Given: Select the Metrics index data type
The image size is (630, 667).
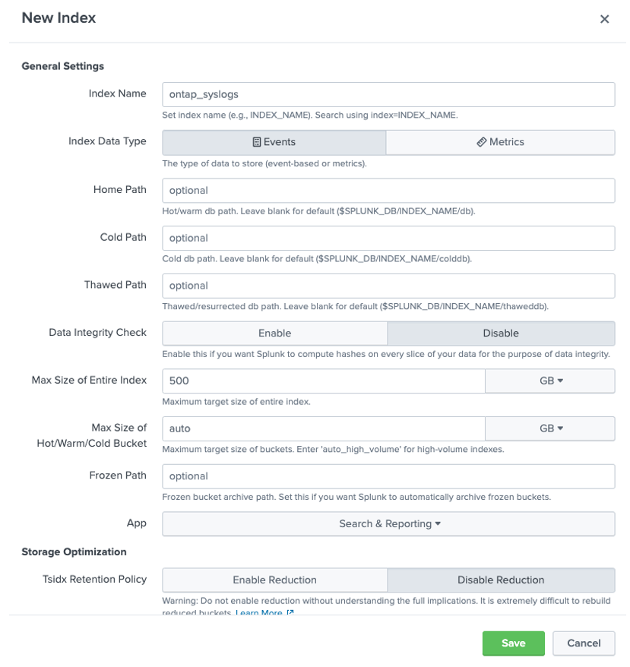Looking at the screenshot, I should [x=502, y=142].
